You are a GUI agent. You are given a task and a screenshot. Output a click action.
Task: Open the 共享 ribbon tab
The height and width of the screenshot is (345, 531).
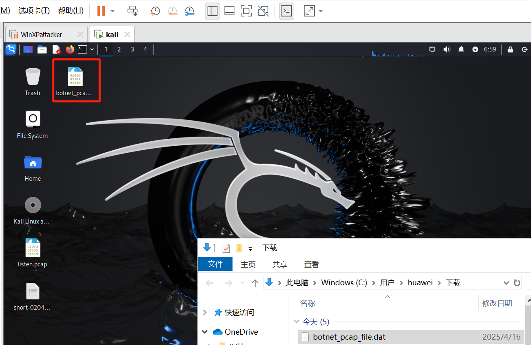pyautogui.click(x=280, y=264)
